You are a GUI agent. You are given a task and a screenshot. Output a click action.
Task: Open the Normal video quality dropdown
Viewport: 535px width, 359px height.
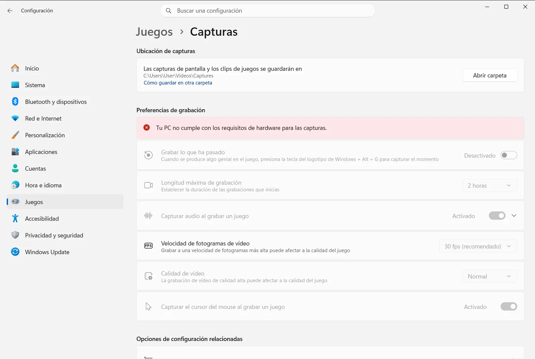(490, 276)
